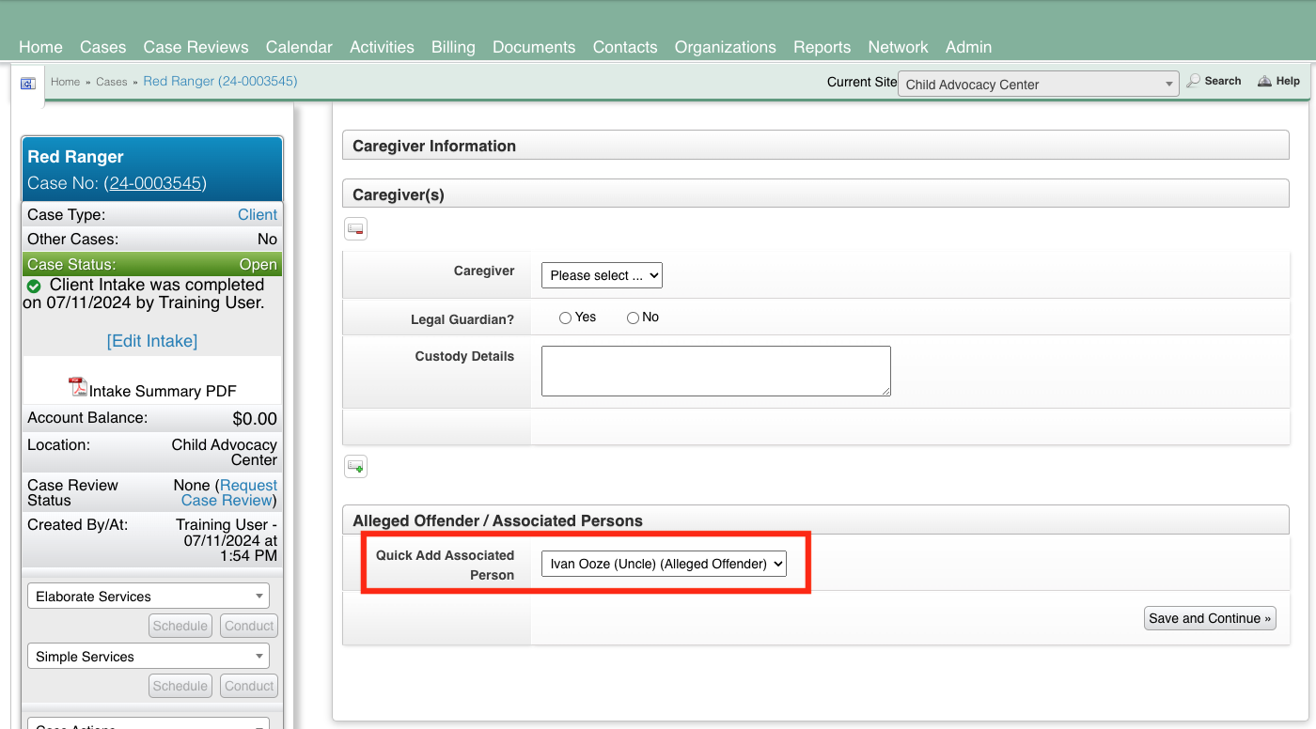Screen dimensions: 1316x729
Task: Select Yes for Legal Guardian
Action: [x=565, y=318]
